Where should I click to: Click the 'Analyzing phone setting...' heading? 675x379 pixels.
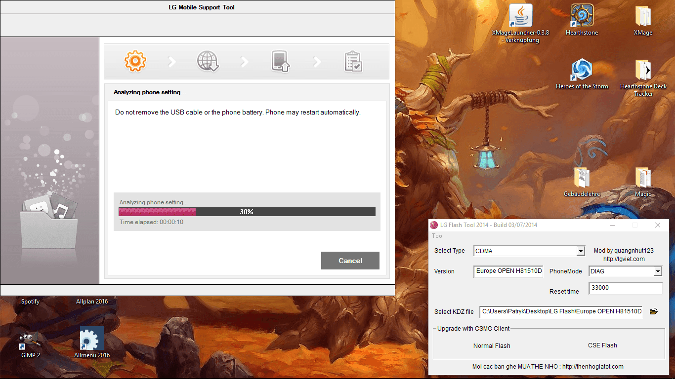click(x=150, y=92)
